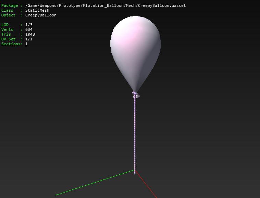Click the green Sections label

11,44
